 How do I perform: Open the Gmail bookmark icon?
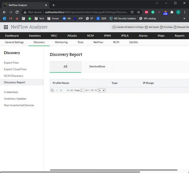point(11,18)
